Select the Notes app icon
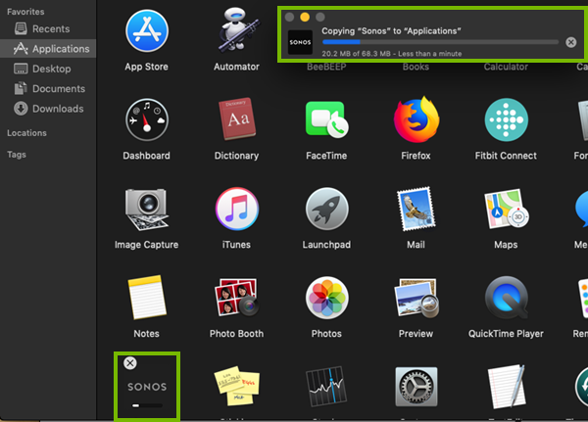The width and height of the screenshot is (588, 422). [147, 298]
